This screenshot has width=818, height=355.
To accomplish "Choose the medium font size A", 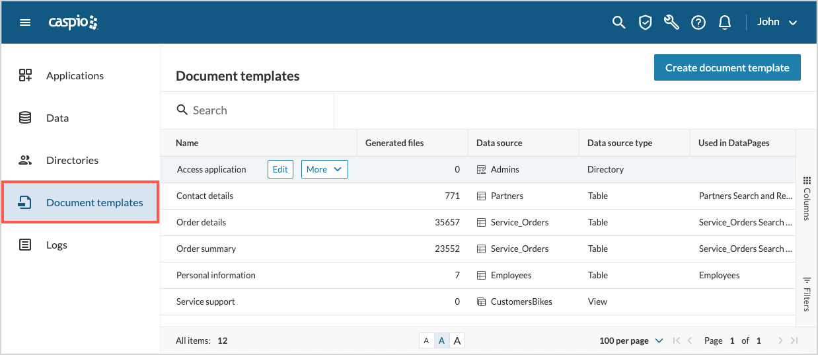I will coord(441,340).
